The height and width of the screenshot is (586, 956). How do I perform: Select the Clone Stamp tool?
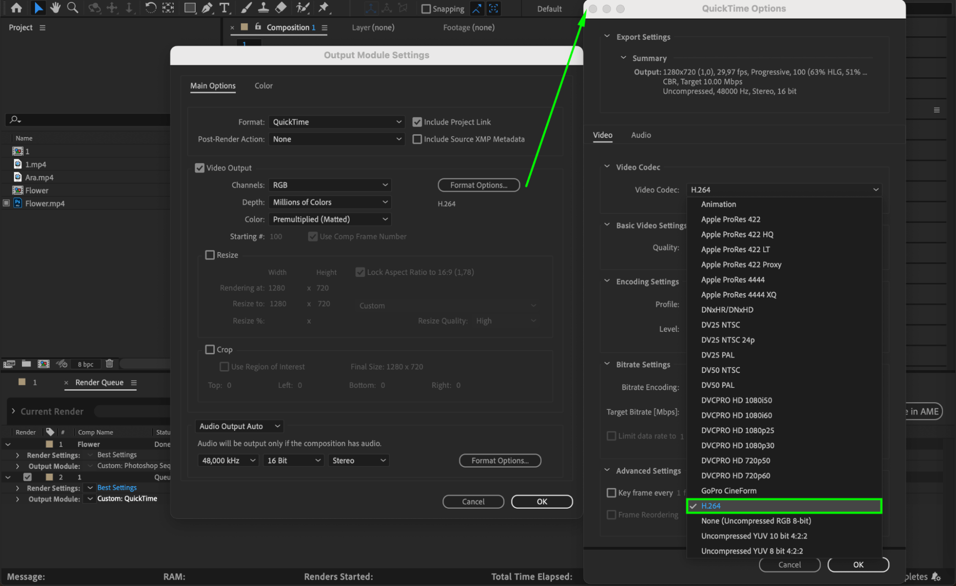263,8
